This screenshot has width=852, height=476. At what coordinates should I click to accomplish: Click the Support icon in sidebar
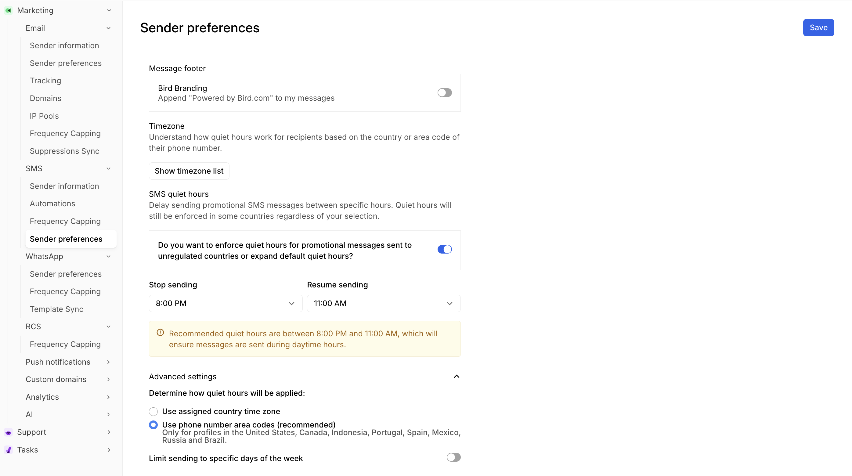click(x=9, y=432)
